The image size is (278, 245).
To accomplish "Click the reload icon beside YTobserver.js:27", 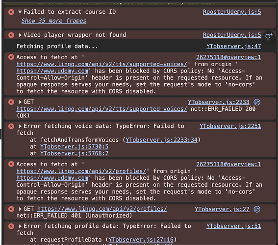I will tap(257, 209).
